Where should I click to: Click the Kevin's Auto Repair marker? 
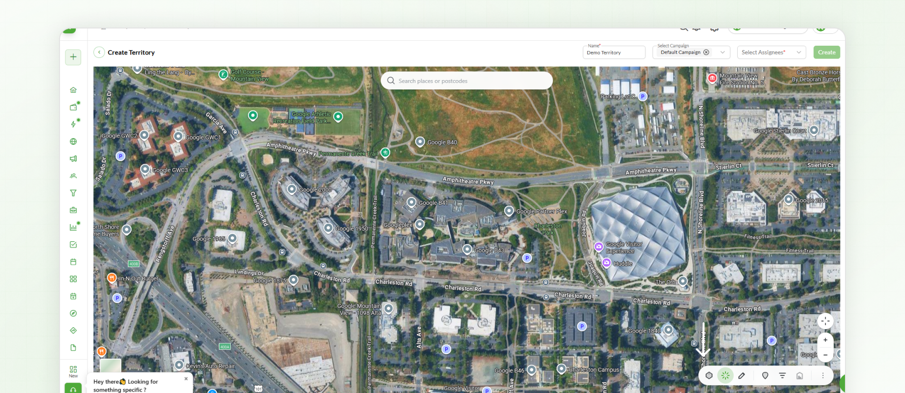tap(179, 365)
